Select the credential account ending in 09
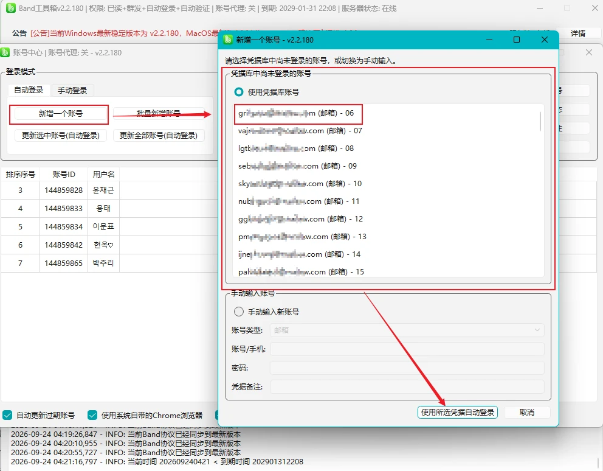 388,166
